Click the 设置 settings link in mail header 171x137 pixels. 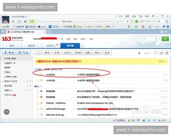click(x=68, y=39)
